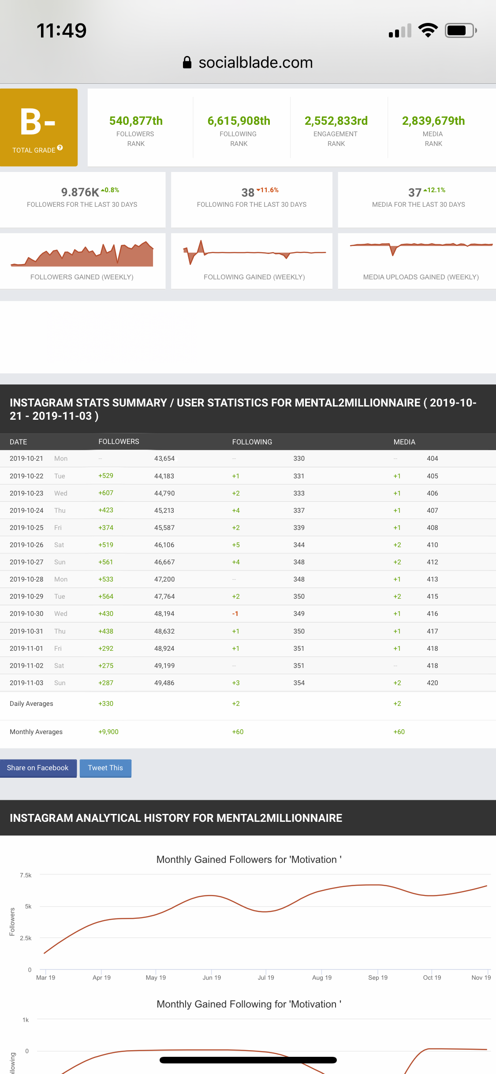This screenshot has width=496, height=1074.
Task: Tap the Wi-Fi status icon
Action: [x=427, y=30]
